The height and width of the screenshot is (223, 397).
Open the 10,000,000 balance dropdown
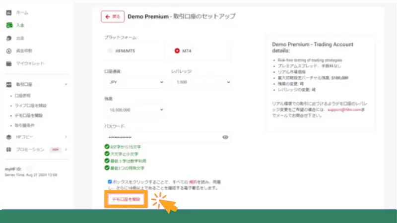click(134, 110)
